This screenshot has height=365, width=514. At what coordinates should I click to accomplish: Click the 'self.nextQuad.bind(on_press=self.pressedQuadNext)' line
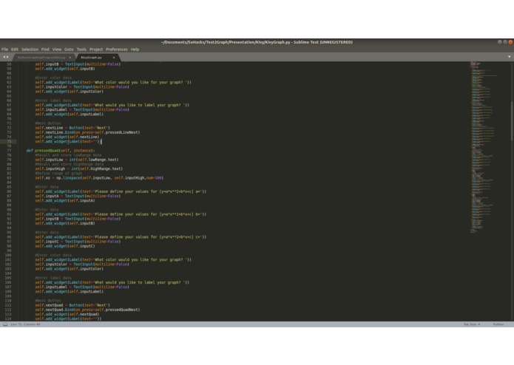[87, 310]
